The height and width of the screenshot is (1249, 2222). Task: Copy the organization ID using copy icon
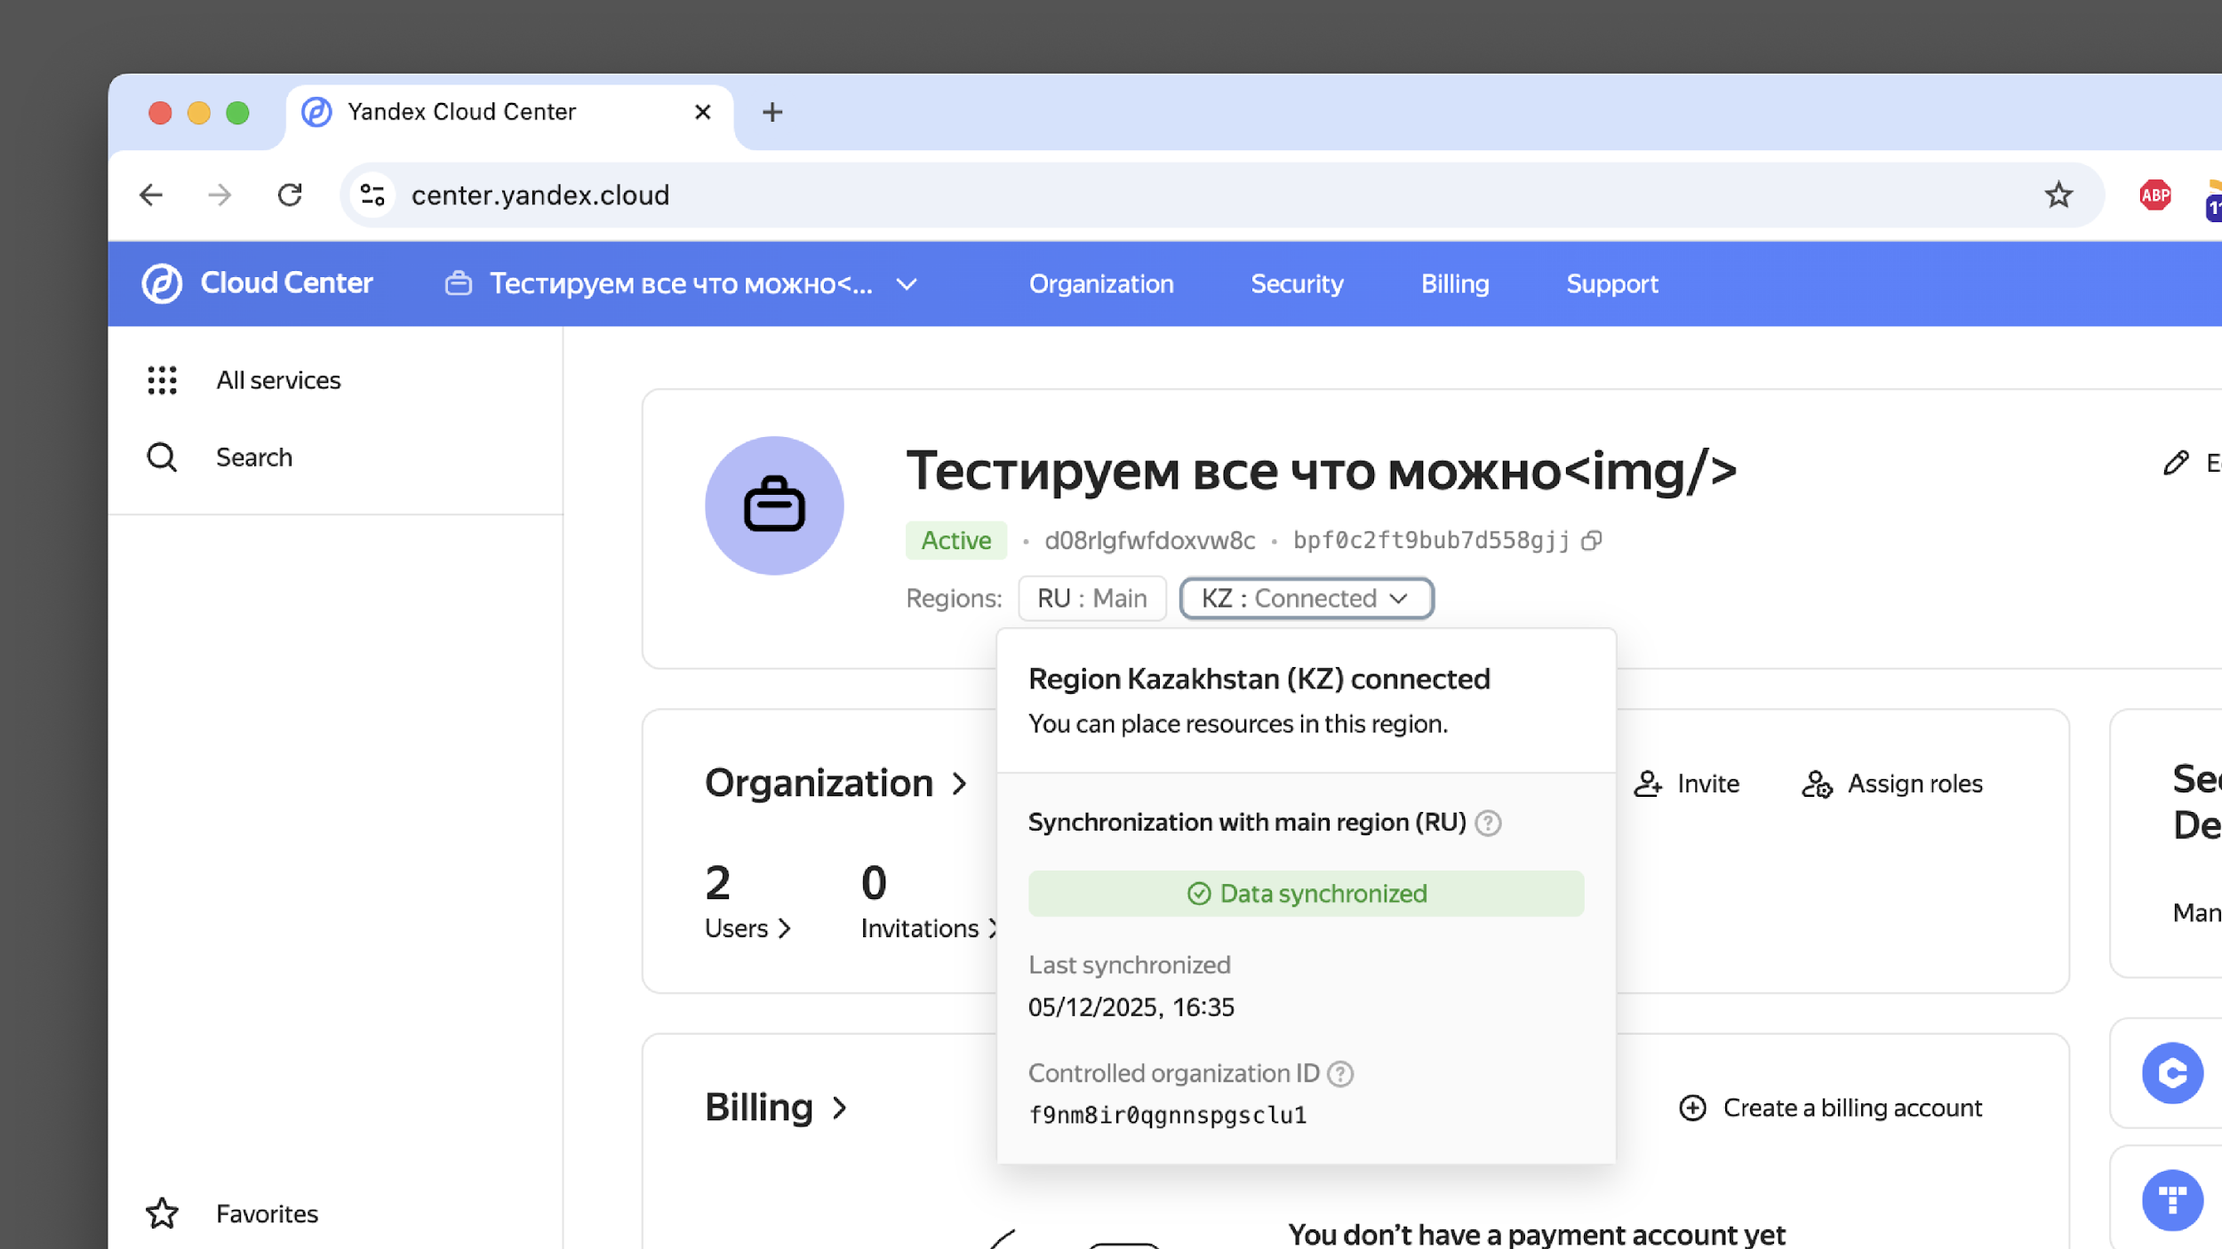pos(1592,540)
